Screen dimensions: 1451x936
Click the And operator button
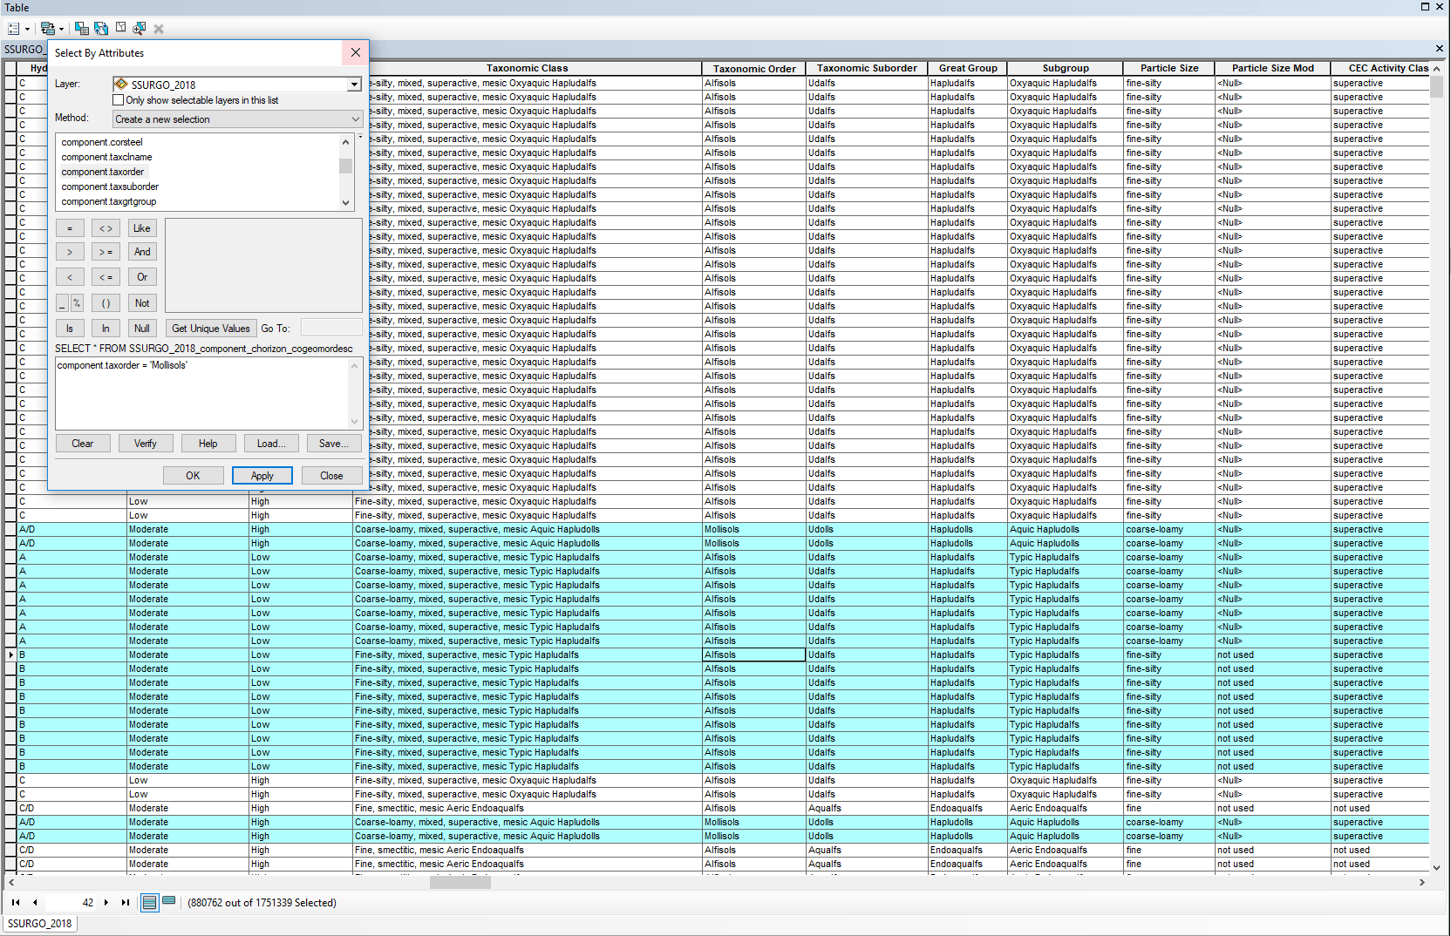point(142,252)
